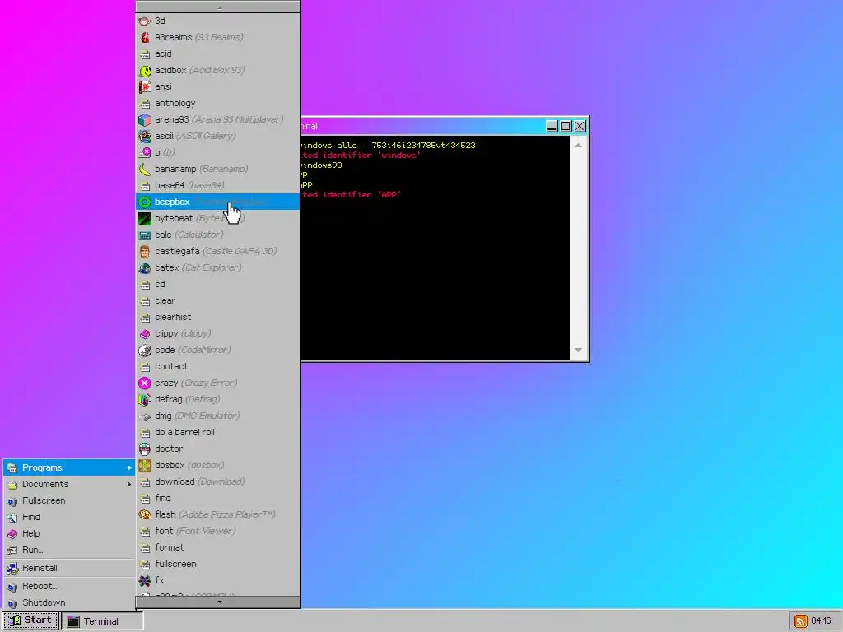Choose Reboot... in the Start menu
The height and width of the screenshot is (632, 843).
tap(69, 586)
